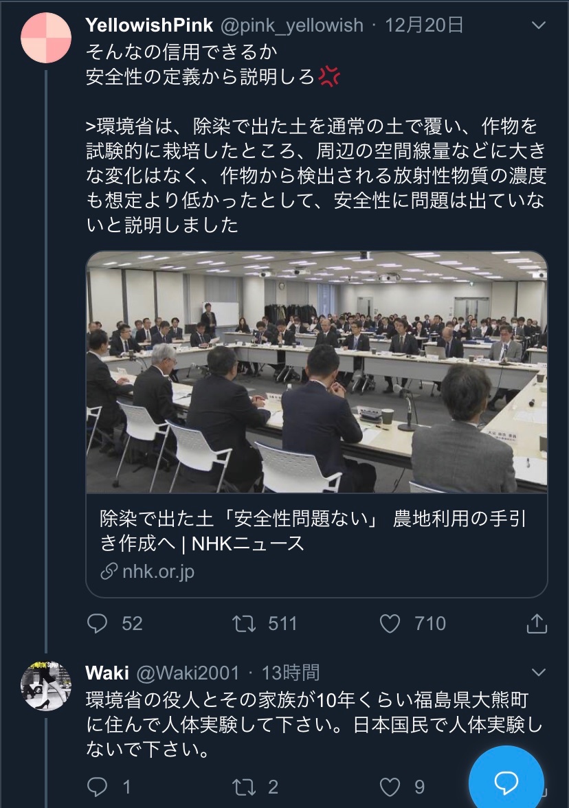569x808 pixels.
Task: Like the YellowishPink tweet with 710 likes
Action: click(390, 624)
